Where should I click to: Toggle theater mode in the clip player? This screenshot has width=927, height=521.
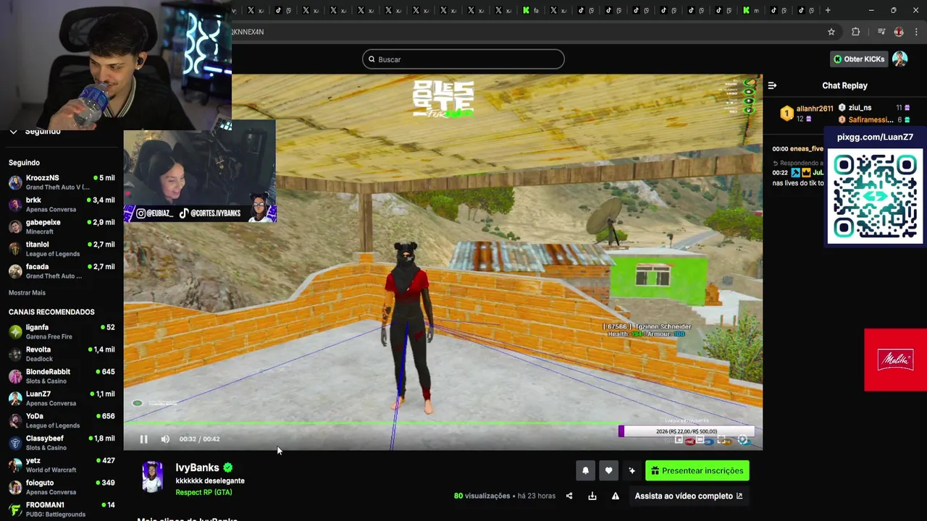(700, 439)
